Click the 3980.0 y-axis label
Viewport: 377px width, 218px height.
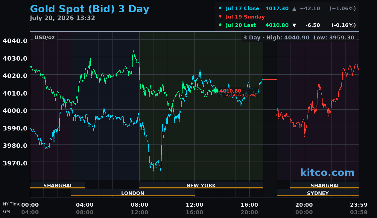[x=15, y=145]
